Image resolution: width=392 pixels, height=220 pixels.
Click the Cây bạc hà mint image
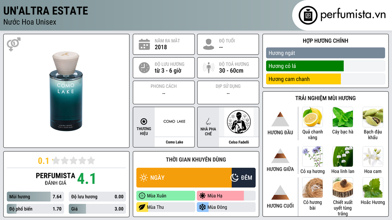[343, 117]
